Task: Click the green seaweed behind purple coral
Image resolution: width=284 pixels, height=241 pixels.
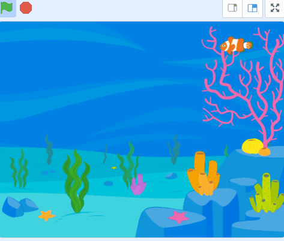Action: coord(128,165)
